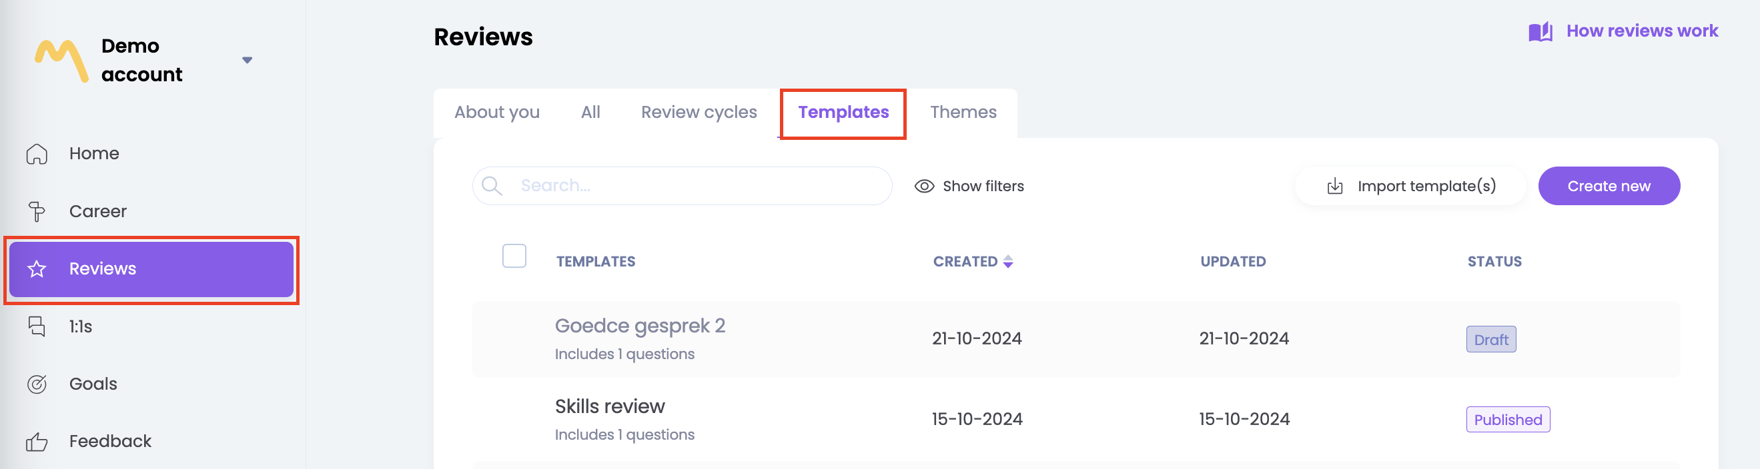Screen dimensions: 1760x469
Task: Open the Skills review template row
Action: click(x=609, y=407)
